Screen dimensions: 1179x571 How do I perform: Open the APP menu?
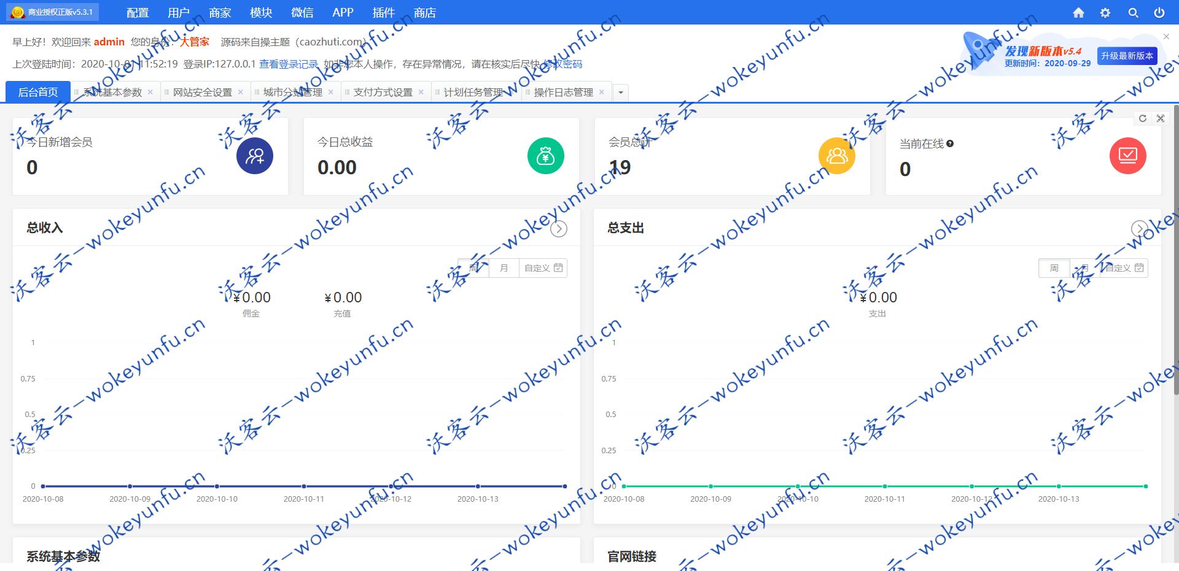[343, 13]
